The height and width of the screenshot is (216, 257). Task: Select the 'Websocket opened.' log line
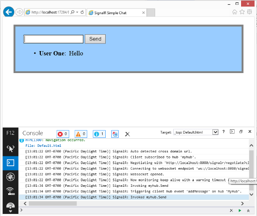coord(134,174)
